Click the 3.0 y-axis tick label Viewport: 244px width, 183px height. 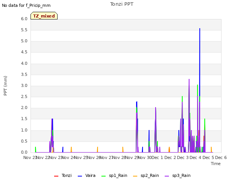pyautogui.click(x=24, y=85)
